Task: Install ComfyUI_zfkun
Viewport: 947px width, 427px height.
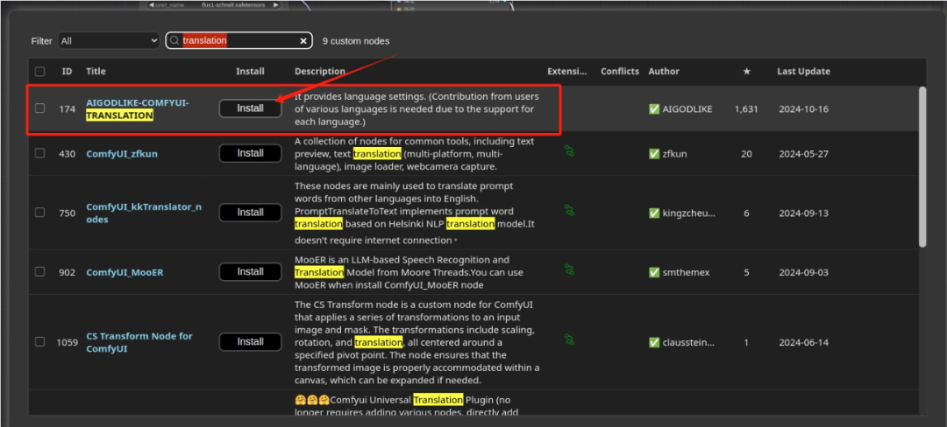Action: pyautogui.click(x=250, y=153)
